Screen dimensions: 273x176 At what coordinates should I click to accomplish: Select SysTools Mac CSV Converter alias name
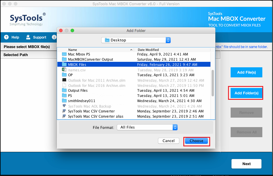(96, 116)
